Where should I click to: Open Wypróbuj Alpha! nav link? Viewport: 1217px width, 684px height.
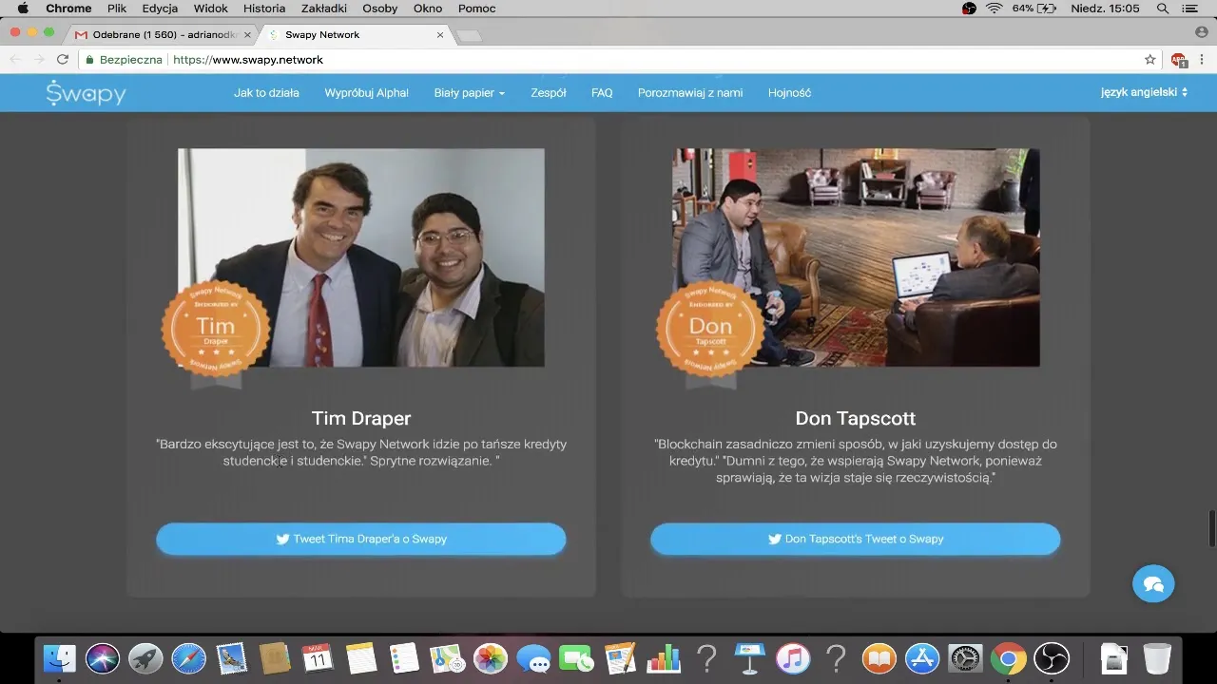(366, 93)
